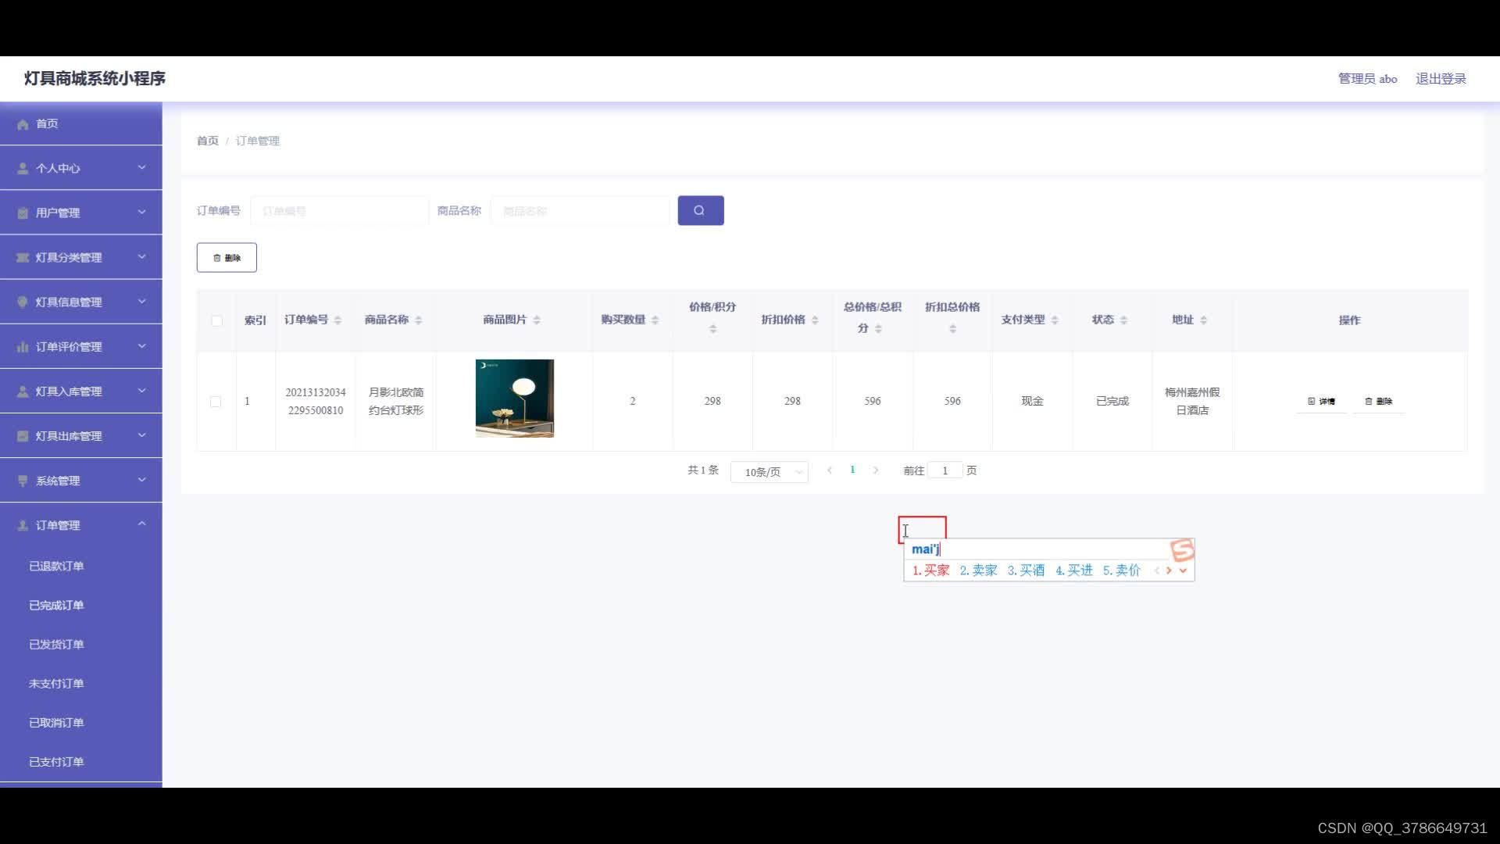Open the 10条/页 page size dropdown
The image size is (1500, 844).
tap(769, 472)
